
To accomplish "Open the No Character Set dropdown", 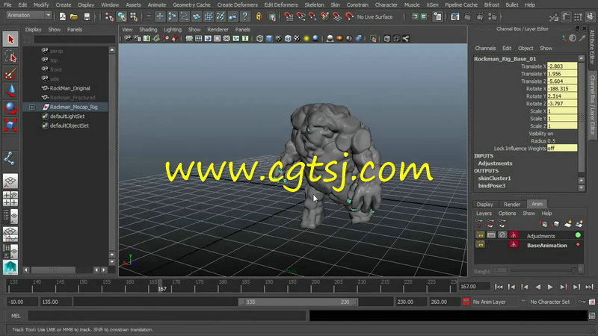I will point(550,302).
